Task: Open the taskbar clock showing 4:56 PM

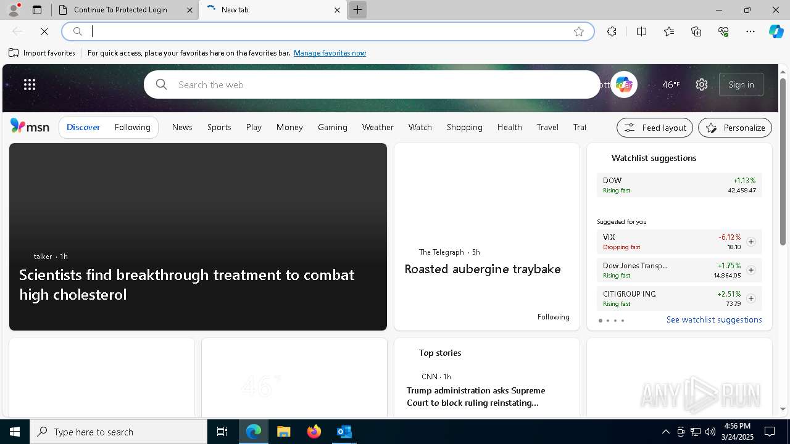Action: [737, 432]
